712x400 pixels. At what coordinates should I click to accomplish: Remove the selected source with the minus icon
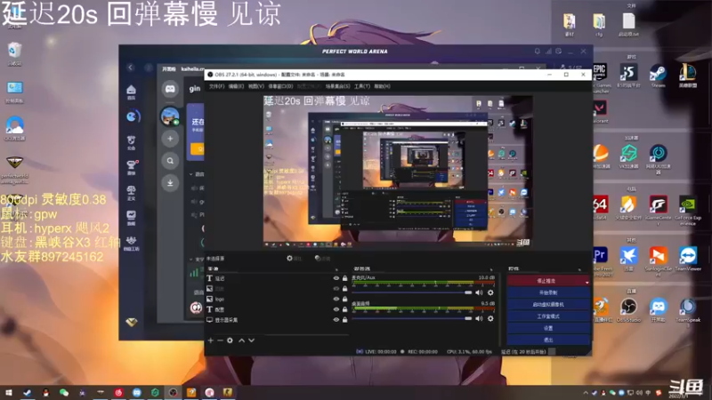point(220,340)
